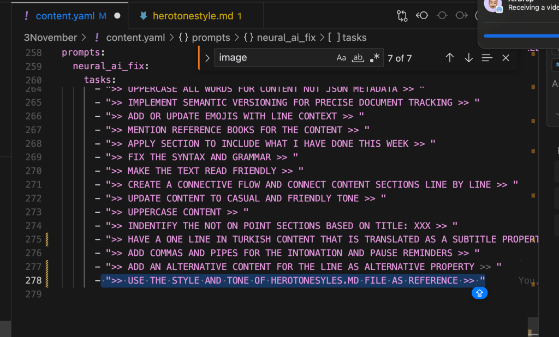This screenshot has width=559, height=337.
Task: Click 'neural_ai_fix:' key on line 259
Action: point(111,66)
